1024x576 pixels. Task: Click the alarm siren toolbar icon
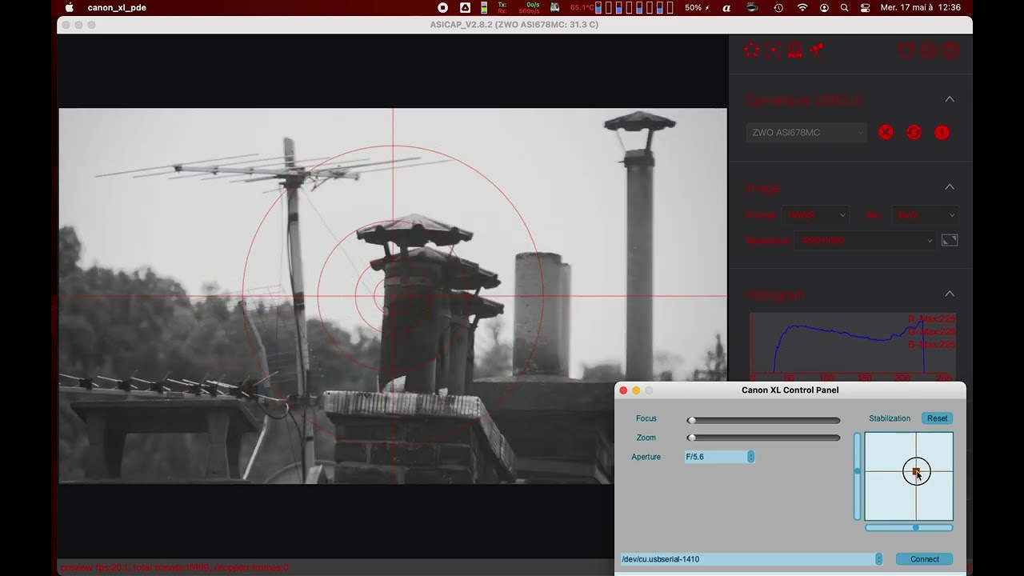(x=794, y=50)
